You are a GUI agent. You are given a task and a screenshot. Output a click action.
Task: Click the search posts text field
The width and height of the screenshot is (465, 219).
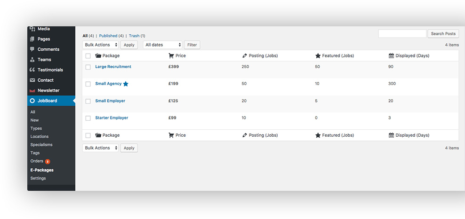pyautogui.click(x=402, y=34)
